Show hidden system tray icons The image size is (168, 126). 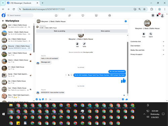coord(144,114)
